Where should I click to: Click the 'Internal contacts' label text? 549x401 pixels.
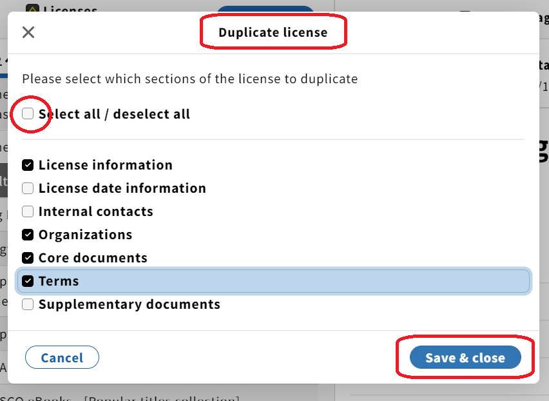point(96,211)
